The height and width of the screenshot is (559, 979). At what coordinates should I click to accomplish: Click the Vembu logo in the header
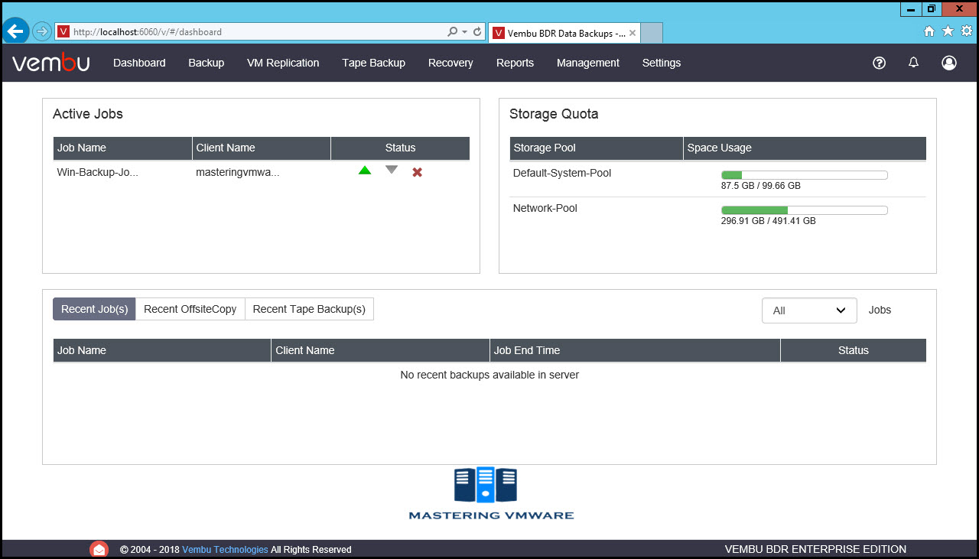tap(50, 63)
